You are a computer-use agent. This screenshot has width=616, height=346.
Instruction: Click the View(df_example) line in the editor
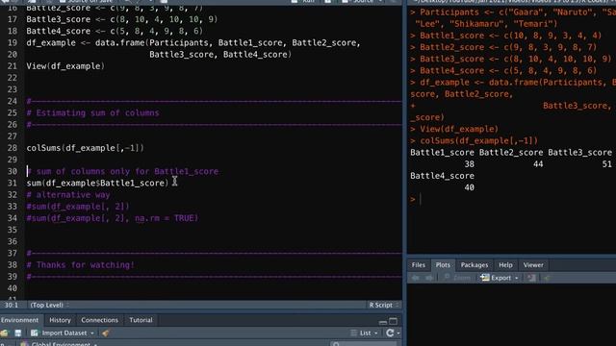point(65,66)
